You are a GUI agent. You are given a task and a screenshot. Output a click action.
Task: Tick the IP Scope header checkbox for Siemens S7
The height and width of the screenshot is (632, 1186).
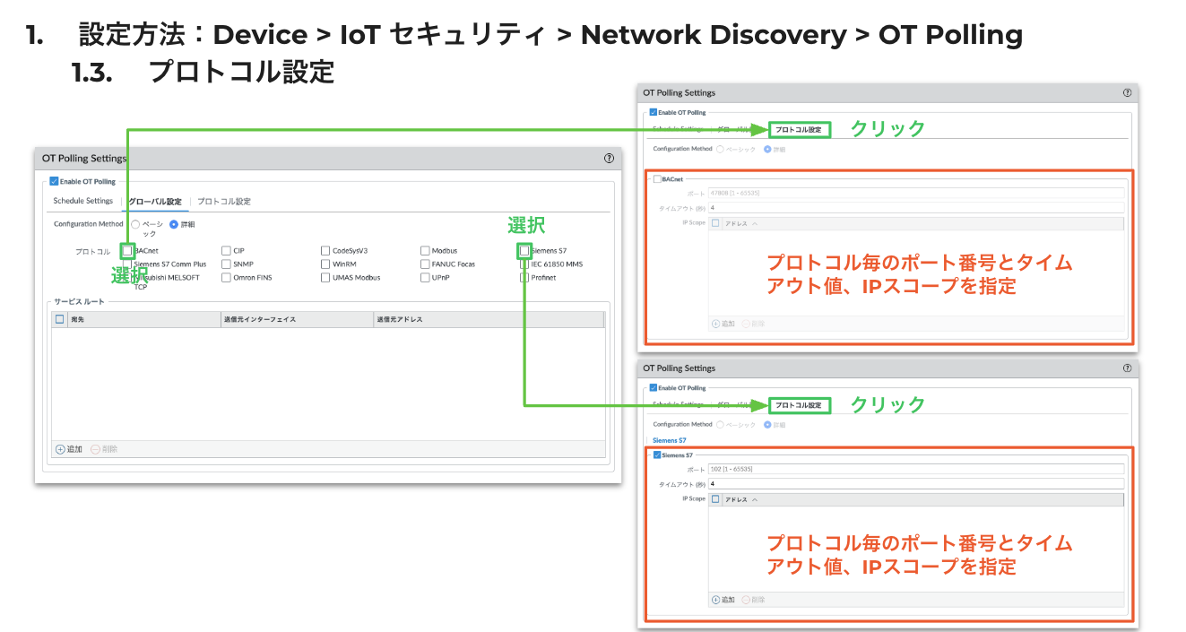(x=715, y=499)
